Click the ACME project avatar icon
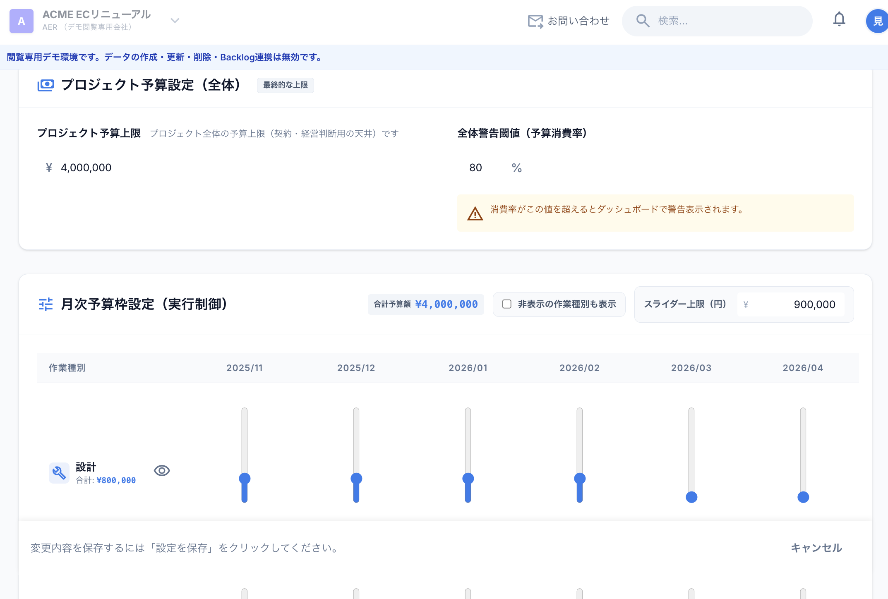Viewport: 888px width, 599px height. [22, 21]
